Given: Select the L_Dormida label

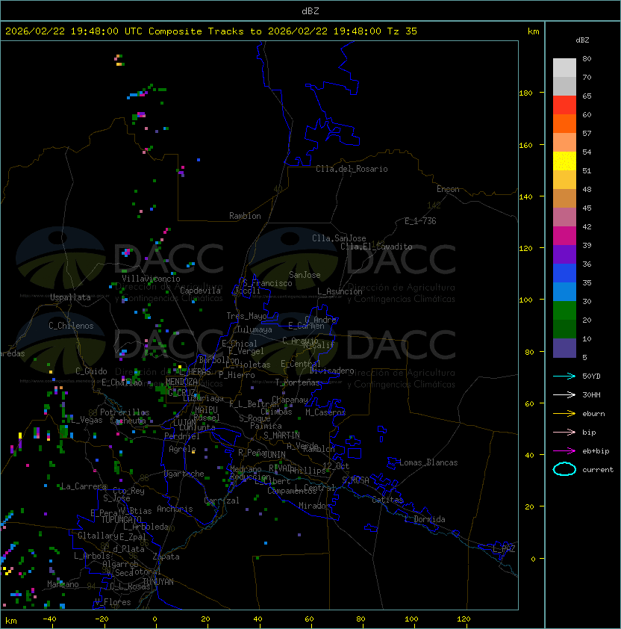Looking at the screenshot, I should (425, 519).
